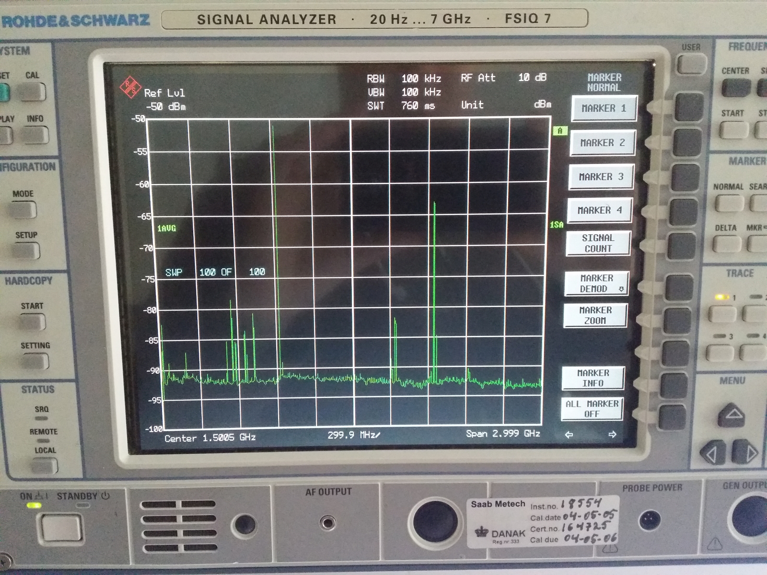Push the MENU left arrow key

tap(713, 453)
